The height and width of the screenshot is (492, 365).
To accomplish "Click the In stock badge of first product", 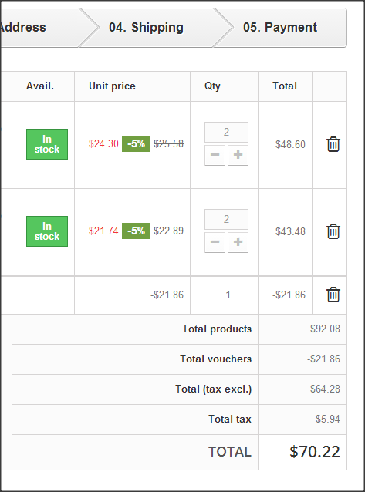I will (47, 144).
